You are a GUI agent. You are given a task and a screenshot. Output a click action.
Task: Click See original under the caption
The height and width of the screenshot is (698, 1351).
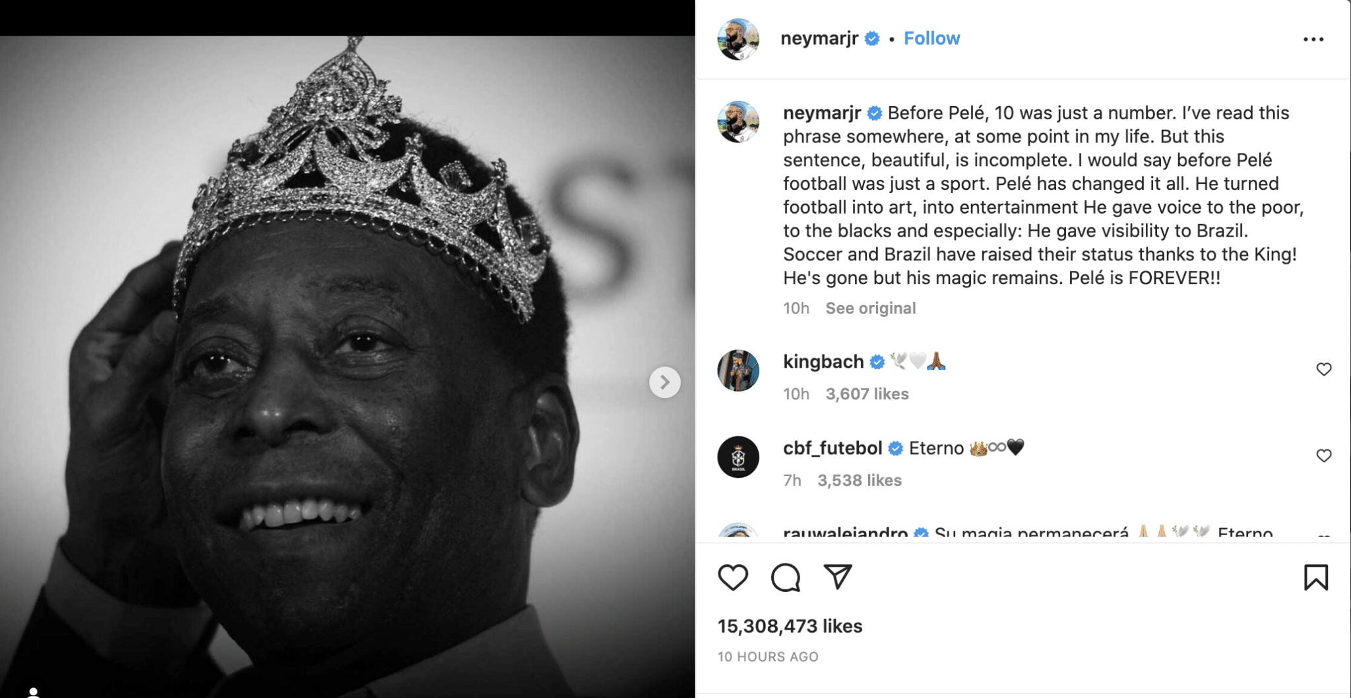point(871,308)
